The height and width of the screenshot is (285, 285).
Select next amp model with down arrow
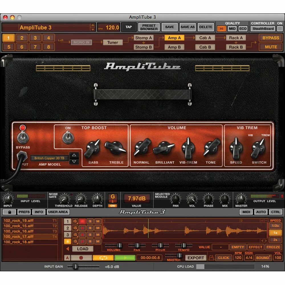(x=74, y=161)
